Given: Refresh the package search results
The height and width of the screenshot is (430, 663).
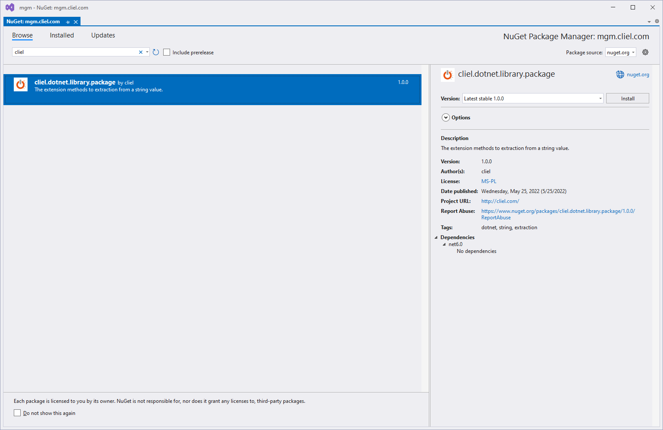Looking at the screenshot, I should (156, 52).
